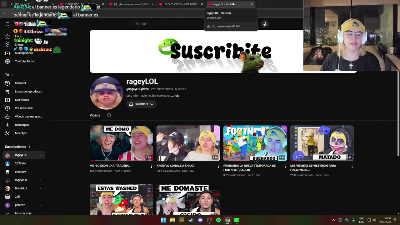Click the voice search microphone button
Viewport: 400px width, 225px height.
pyautogui.click(x=265, y=24)
